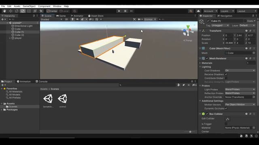
Task: Open Tag Untagged dropdown
Action: click(220, 25)
